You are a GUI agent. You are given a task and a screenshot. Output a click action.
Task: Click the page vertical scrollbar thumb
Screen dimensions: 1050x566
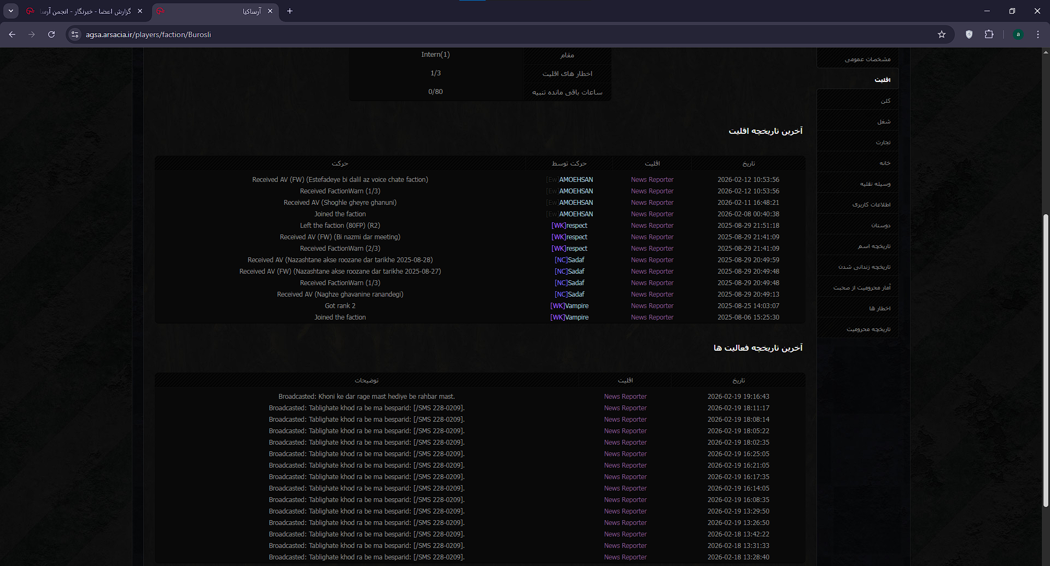coord(1046,361)
